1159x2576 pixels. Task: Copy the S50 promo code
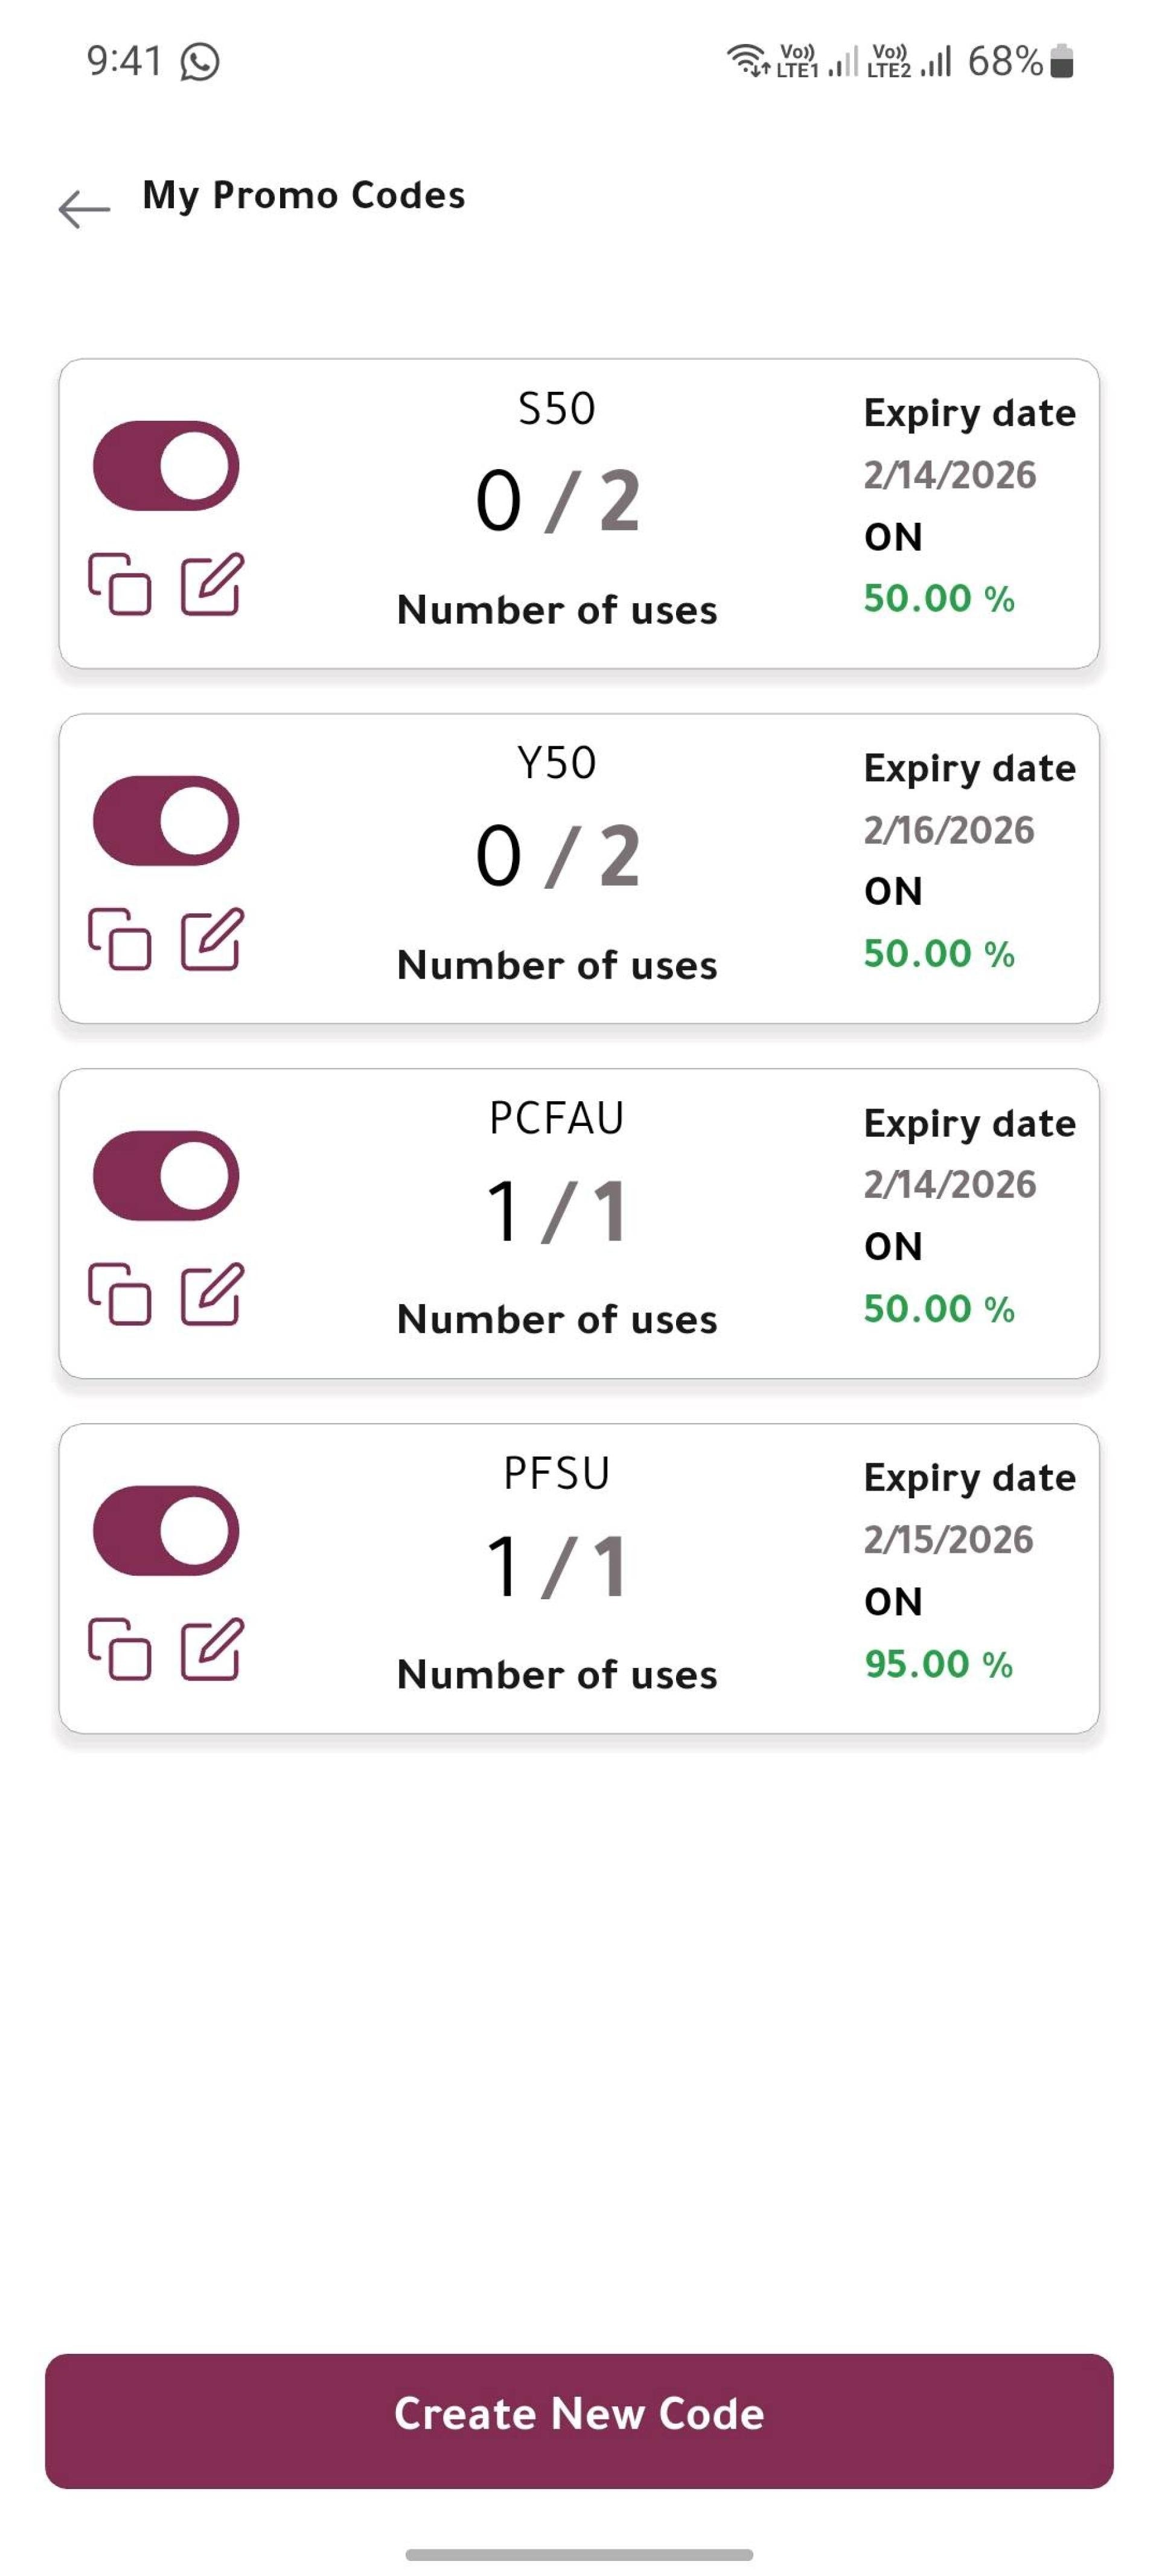click(120, 584)
